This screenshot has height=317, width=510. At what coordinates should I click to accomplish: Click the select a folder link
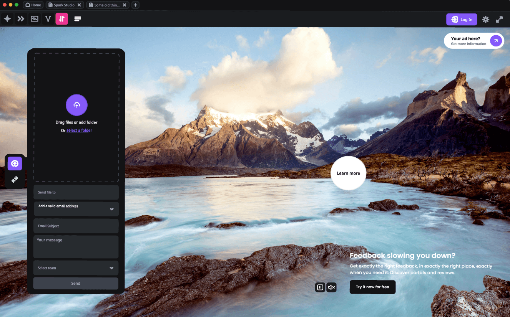click(x=79, y=130)
